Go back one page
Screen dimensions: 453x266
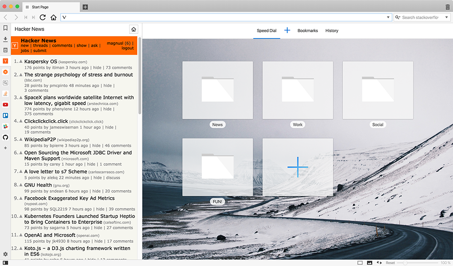(x=5, y=17)
